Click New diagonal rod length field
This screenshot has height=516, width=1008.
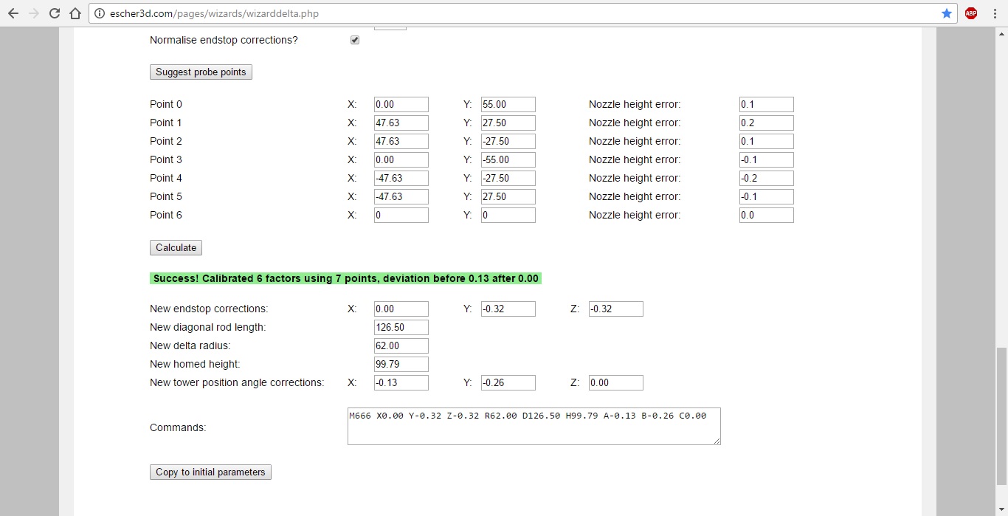point(401,328)
